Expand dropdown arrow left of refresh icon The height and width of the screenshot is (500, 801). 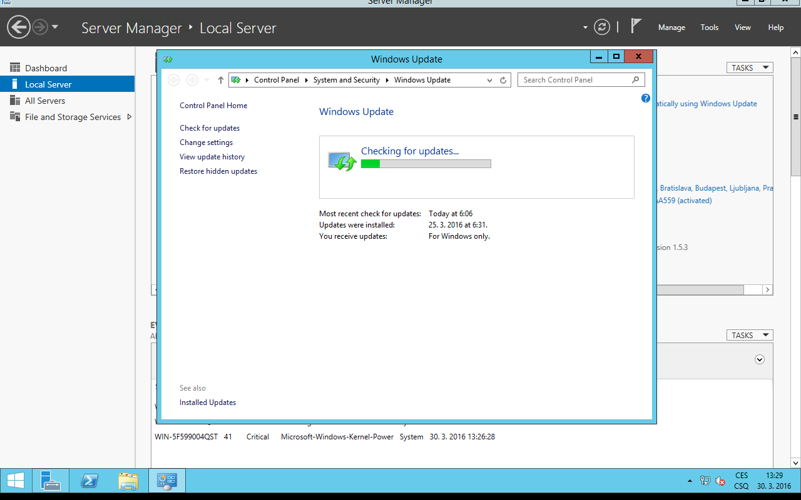point(586,27)
